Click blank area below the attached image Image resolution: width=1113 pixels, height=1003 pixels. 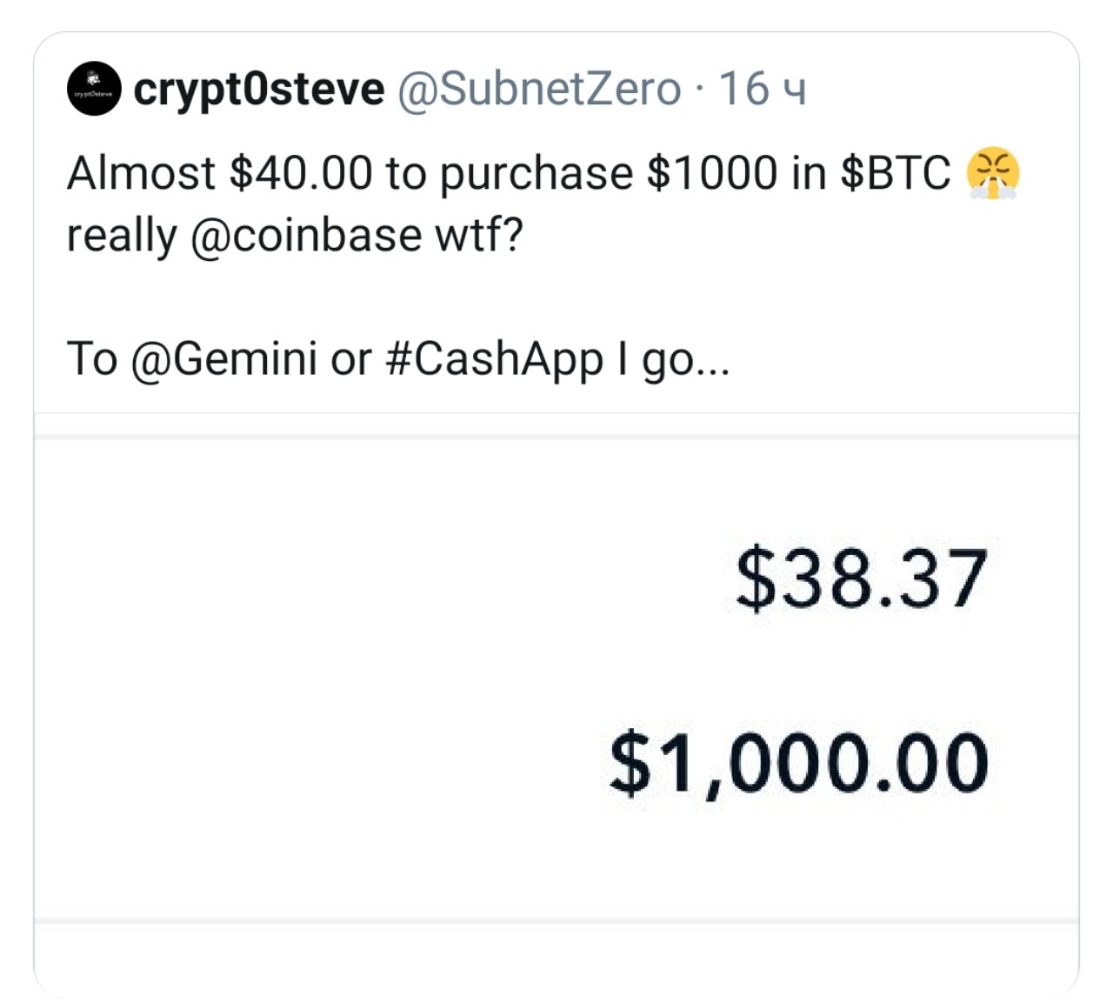click(556, 960)
